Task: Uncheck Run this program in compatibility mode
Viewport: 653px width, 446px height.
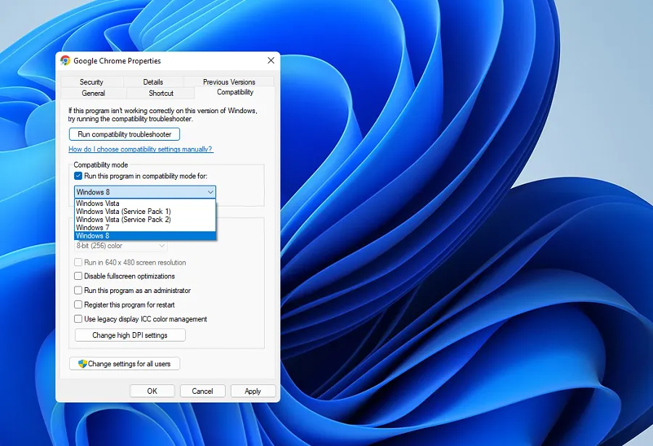Action: [x=78, y=176]
